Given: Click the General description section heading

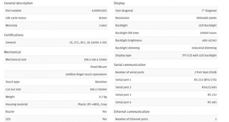Looking at the screenshot, I should click(x=18, y=3).
